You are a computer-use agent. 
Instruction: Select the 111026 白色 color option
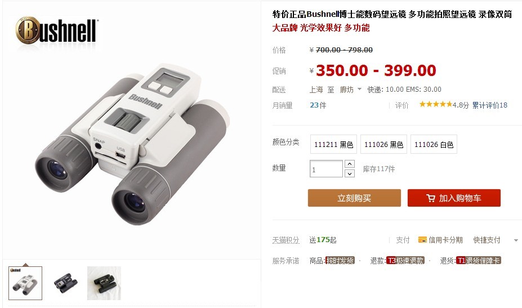point(434,144)
